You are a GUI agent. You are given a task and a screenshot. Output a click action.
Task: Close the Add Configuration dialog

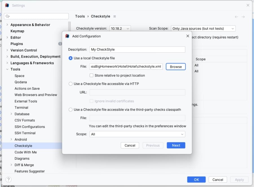pyautogui.click(x=188, y=36)
